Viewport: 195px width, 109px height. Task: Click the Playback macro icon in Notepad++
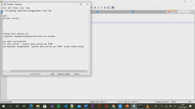pyautogui.click(x=101, y=8)
